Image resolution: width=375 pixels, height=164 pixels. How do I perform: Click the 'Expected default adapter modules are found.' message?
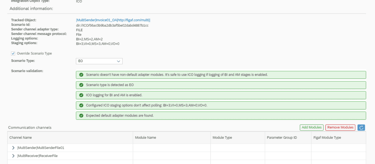[221, 115]
